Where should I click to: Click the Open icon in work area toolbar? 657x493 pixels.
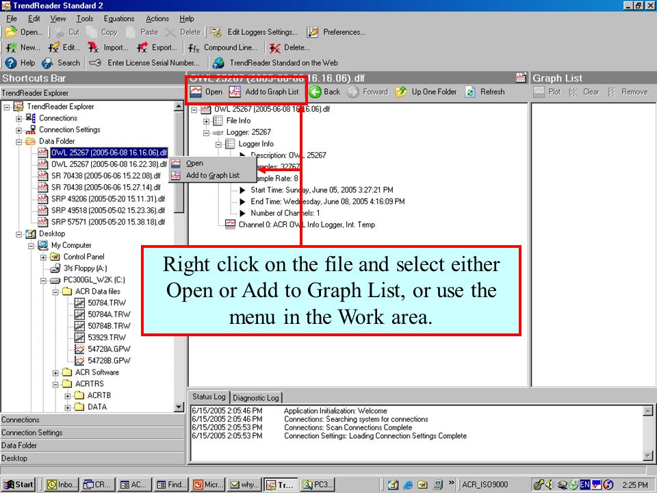click(195, 91)
